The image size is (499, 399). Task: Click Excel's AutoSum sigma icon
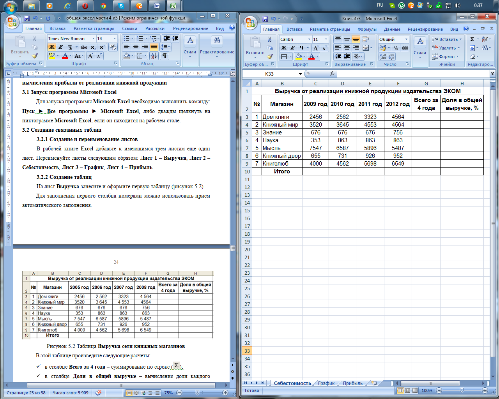(472, 39)
